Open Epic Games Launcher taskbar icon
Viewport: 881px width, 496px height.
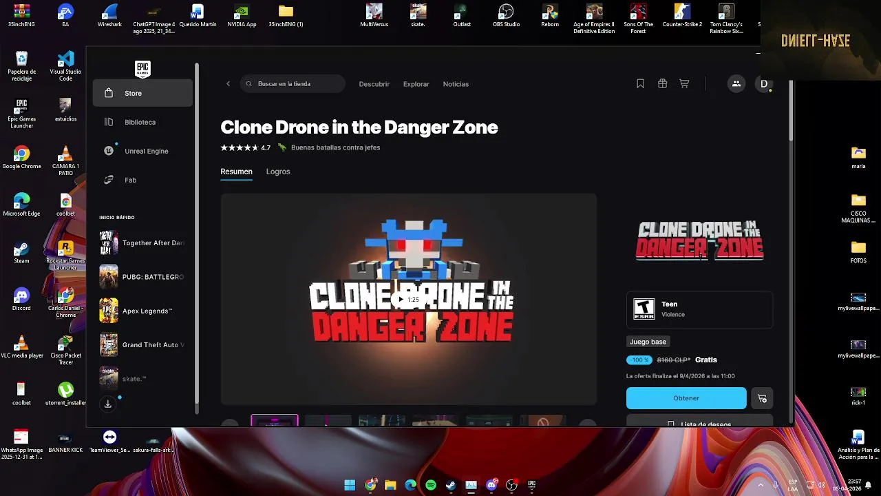pos(531,485)
